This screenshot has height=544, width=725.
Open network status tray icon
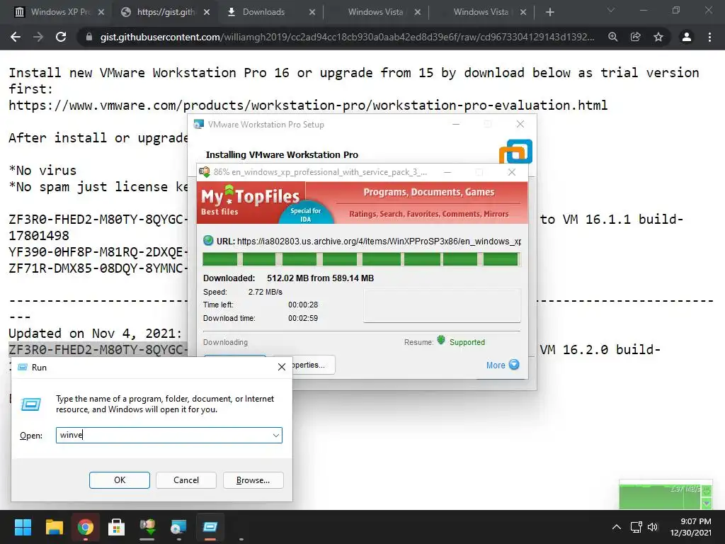point(636,527)
